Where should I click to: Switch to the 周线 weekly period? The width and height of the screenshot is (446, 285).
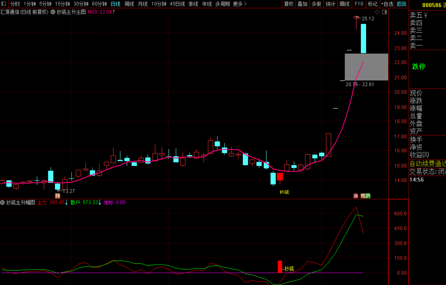pos(129,4)
